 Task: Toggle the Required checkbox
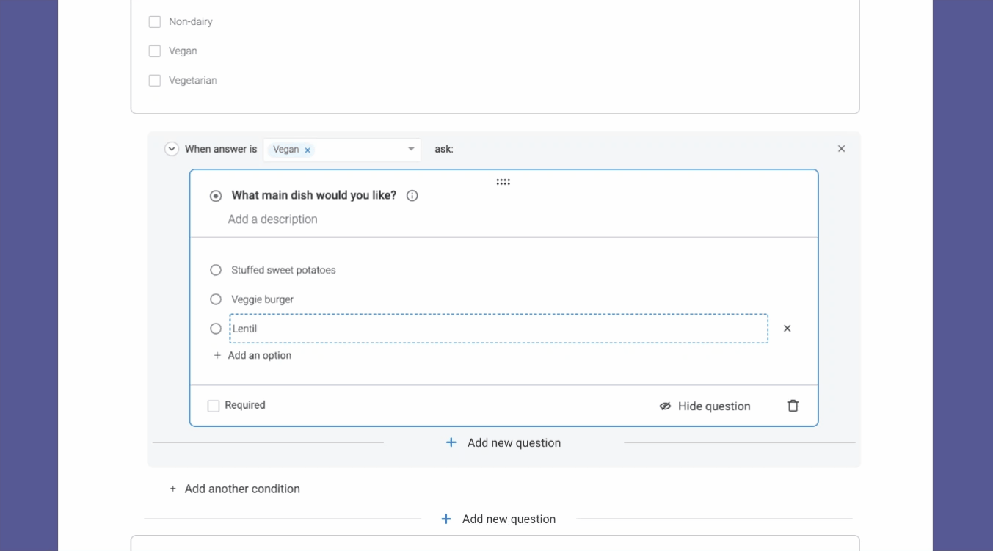(214, 406)
